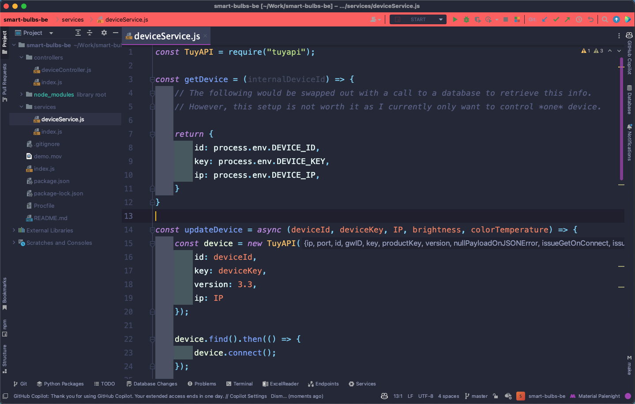Click the Stop square icon
This screenshot has width=635, height=404.
click(506, 19)
